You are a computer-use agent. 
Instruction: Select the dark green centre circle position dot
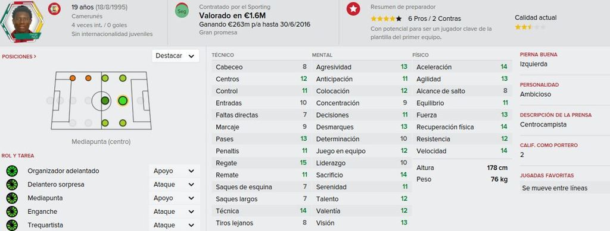[105, 101]
